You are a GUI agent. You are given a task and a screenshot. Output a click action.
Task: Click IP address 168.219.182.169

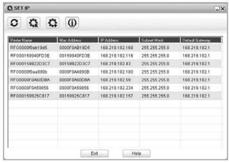[117, 48]
